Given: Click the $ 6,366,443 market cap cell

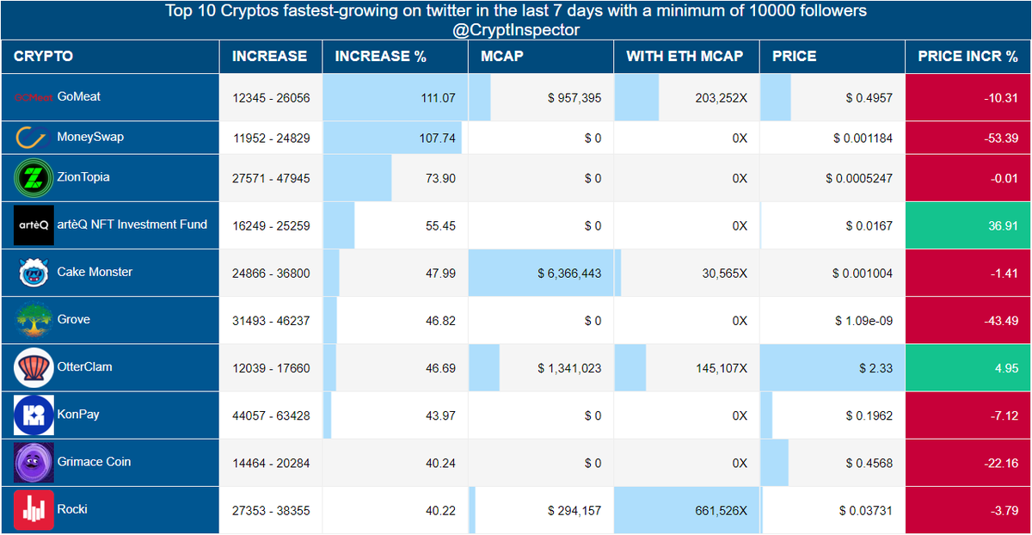Looking at the screenshot, I should pos(541,273).
